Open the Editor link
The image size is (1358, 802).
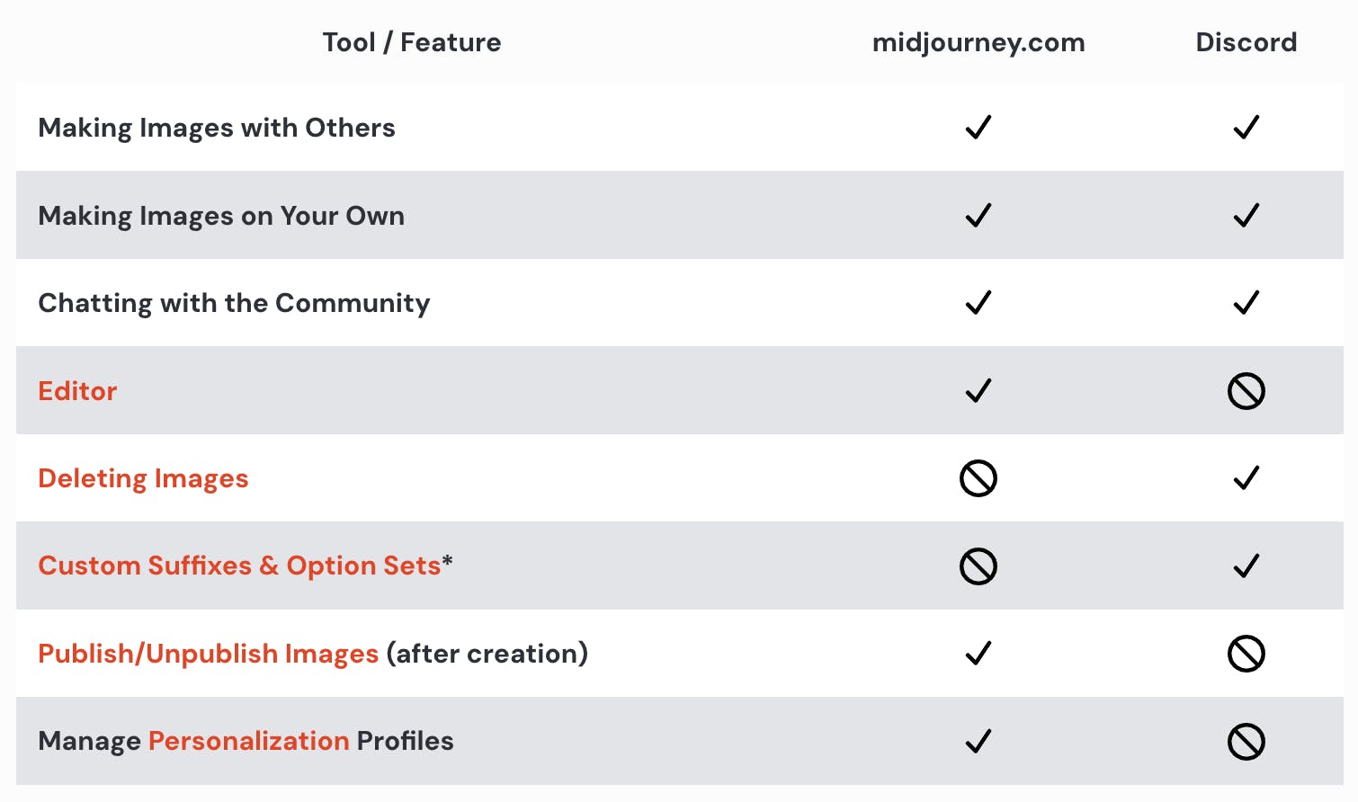(x=77, y=391)
